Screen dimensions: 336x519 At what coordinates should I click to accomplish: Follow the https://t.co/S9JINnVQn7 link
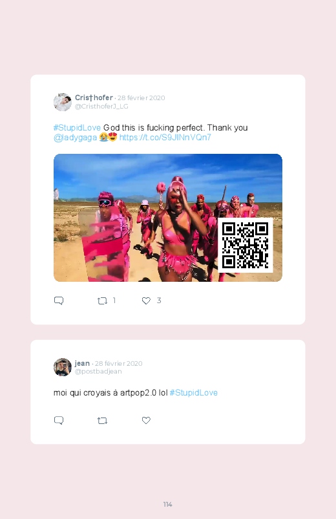click(x=165, y=138)
